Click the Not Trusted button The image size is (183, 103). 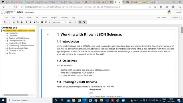[162, 17]
